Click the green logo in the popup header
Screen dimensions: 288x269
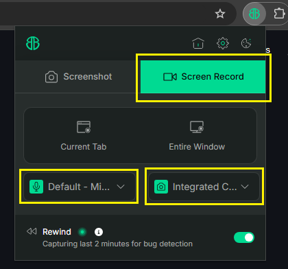click(x=33, y=43)
